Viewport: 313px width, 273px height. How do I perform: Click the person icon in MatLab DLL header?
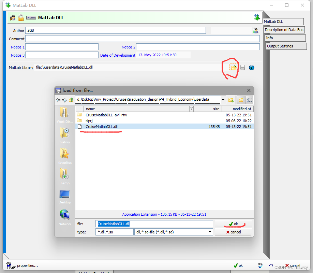point(13,18)
